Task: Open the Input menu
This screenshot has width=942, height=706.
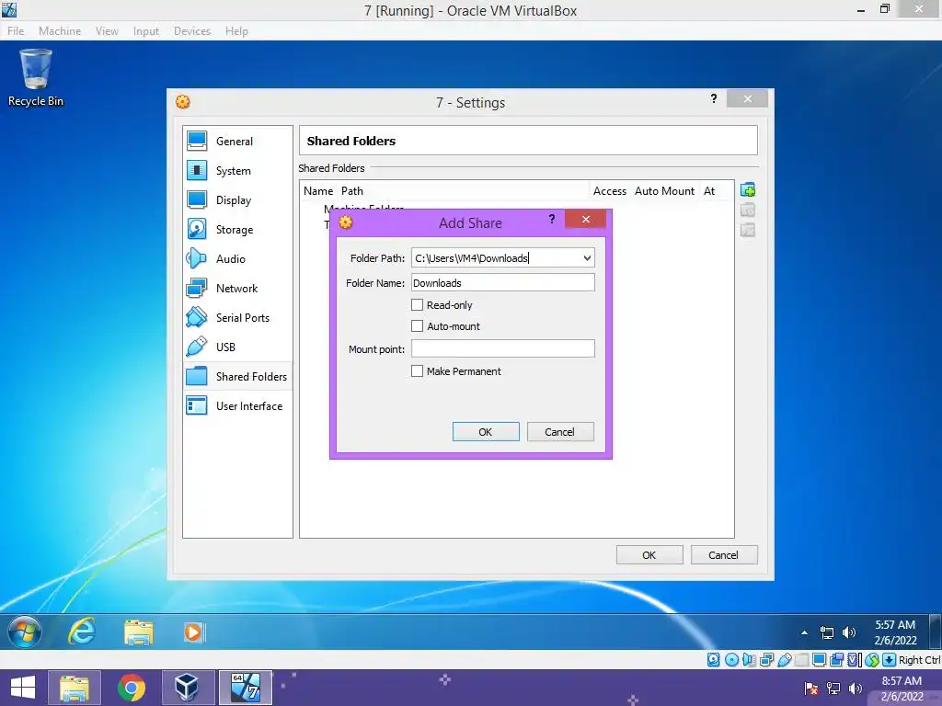Action: (146, 30)
